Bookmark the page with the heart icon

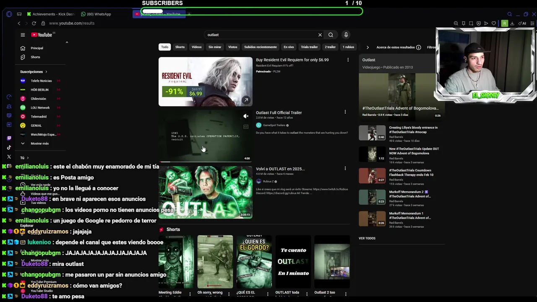pos(494,23)
